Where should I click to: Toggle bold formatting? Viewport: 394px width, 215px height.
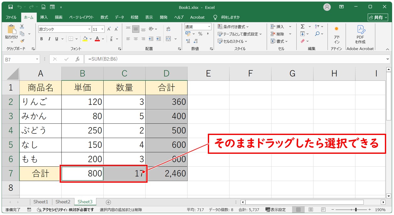pyautogui.click(x=41, y=39)
